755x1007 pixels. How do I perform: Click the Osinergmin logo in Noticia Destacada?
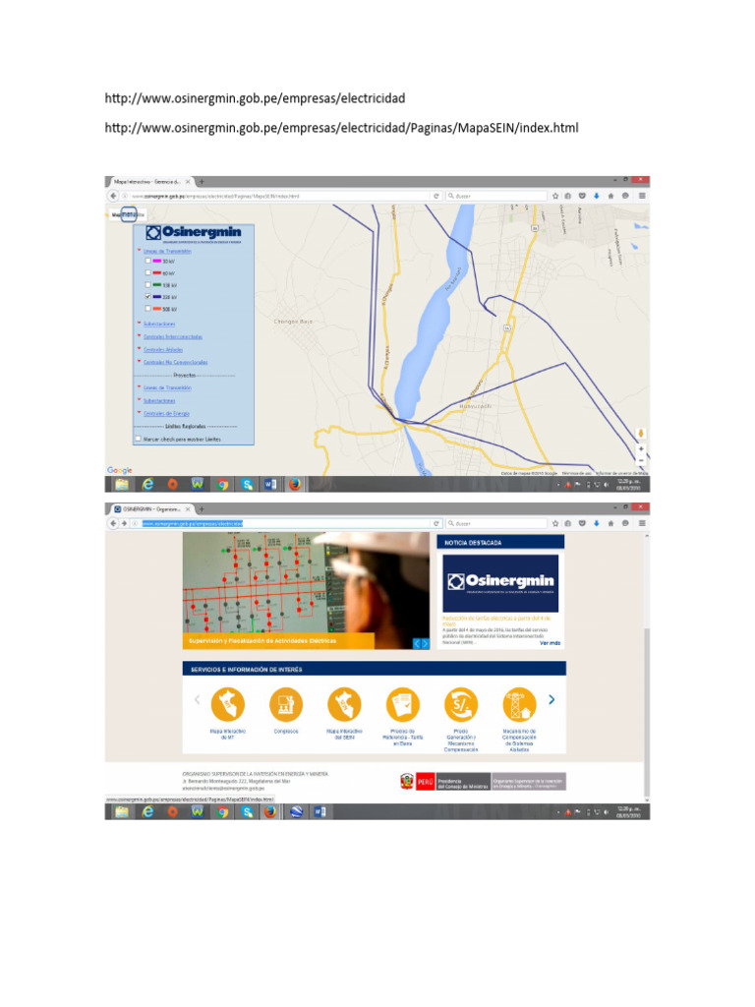(500, 582)
